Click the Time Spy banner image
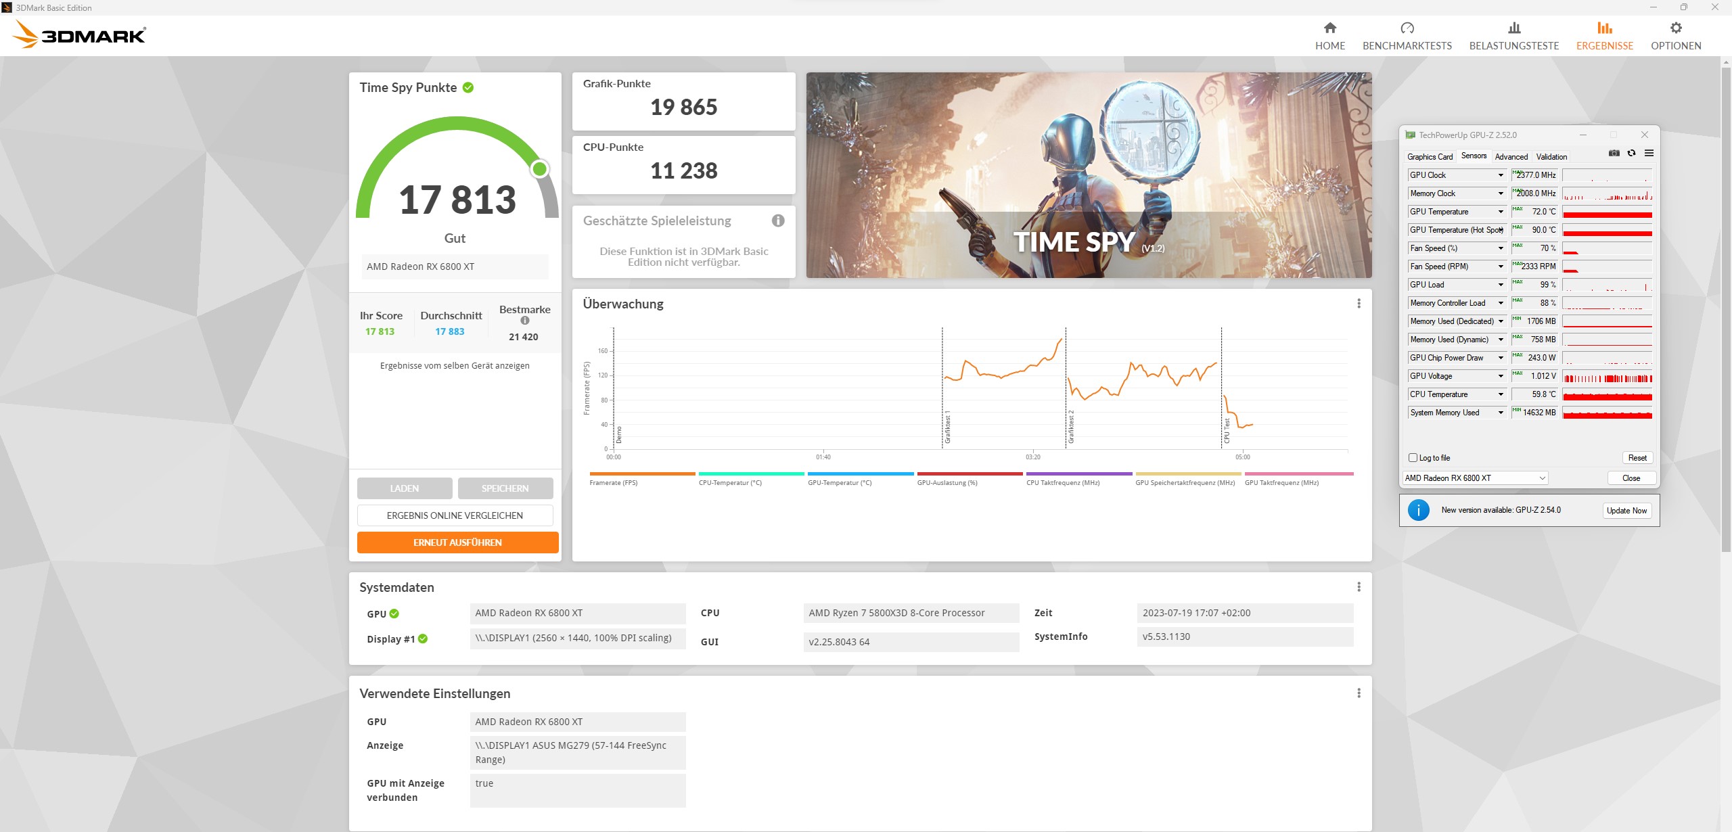 pos(1089,175)
